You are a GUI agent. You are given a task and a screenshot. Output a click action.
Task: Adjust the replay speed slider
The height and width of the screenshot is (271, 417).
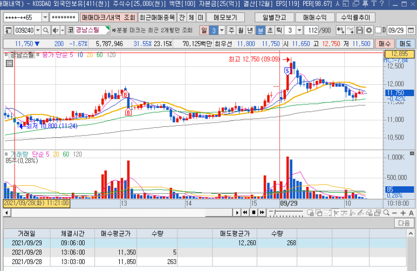(286, 213)
